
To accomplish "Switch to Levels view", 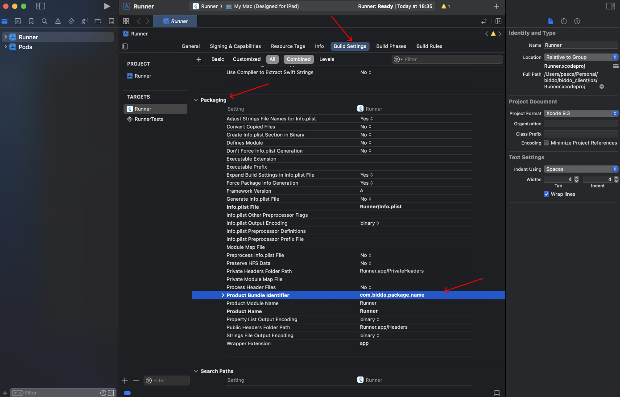I will click(x=327, y=59).
